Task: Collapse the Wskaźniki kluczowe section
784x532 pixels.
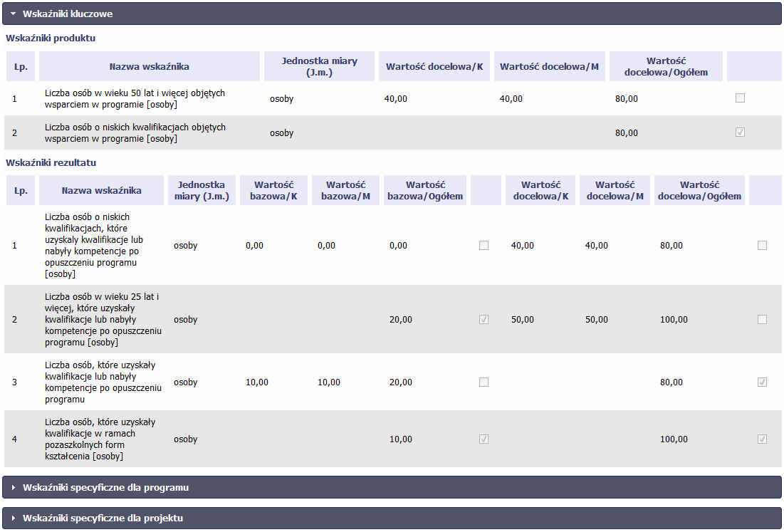Action: point(392,14)
